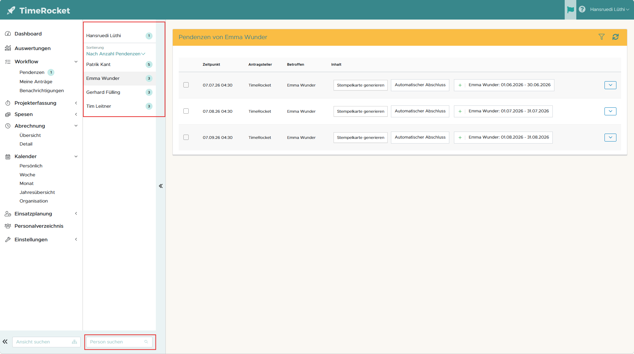Screen dimensions: 634x354
Task: Select Patrik Kant in the person list
Action: 119,65
